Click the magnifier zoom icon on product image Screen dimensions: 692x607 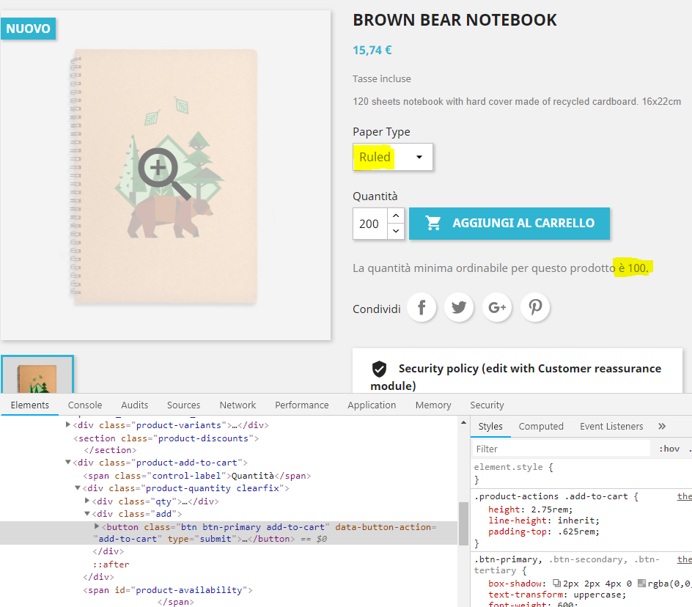pyautogui.click(x=164, y=174)
